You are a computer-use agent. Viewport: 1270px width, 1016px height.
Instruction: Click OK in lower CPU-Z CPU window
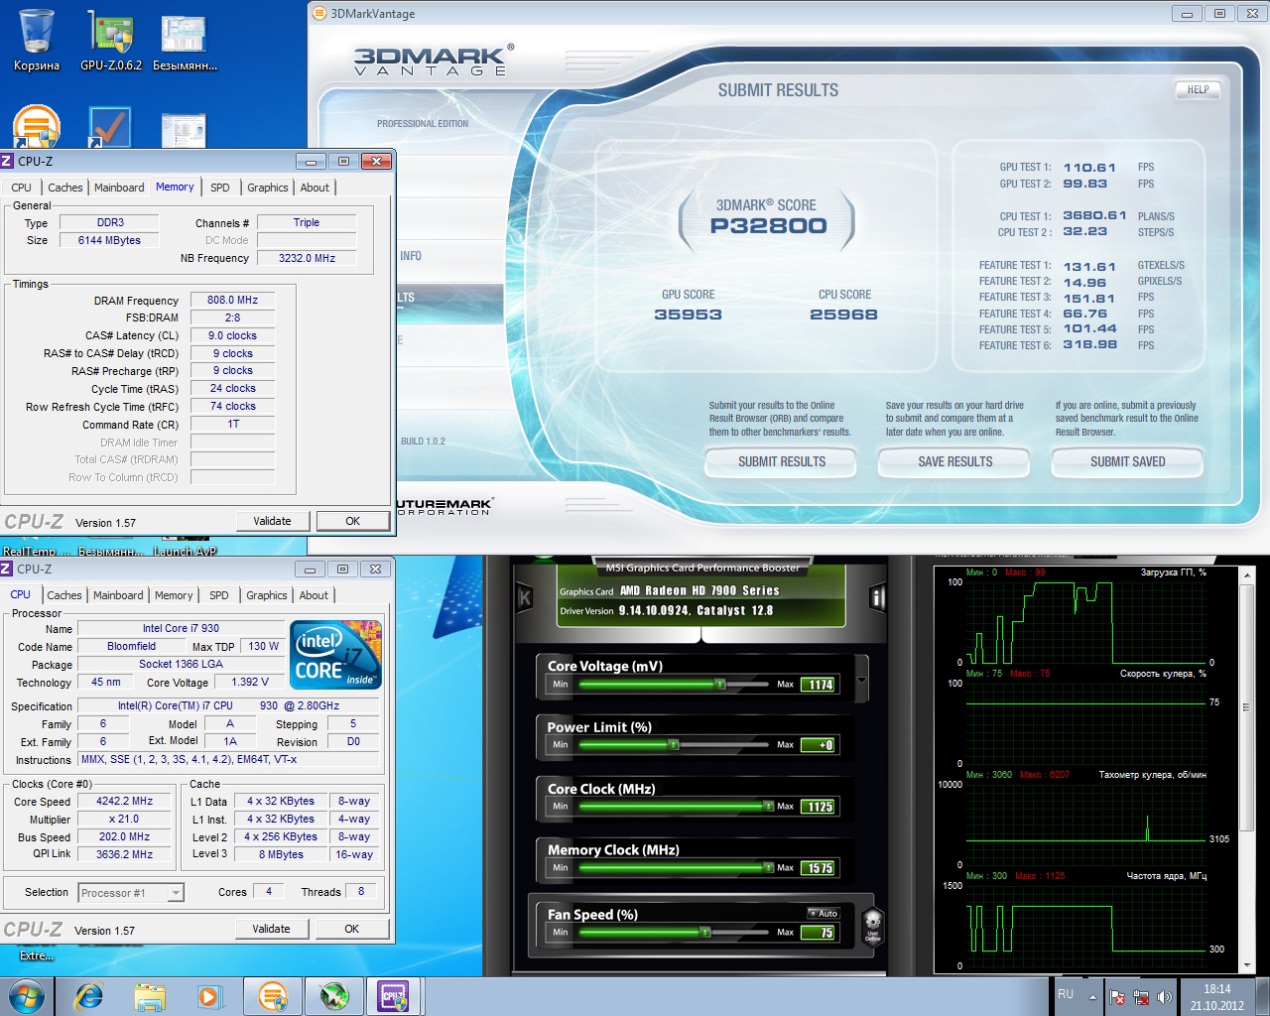tap(351, 929)
